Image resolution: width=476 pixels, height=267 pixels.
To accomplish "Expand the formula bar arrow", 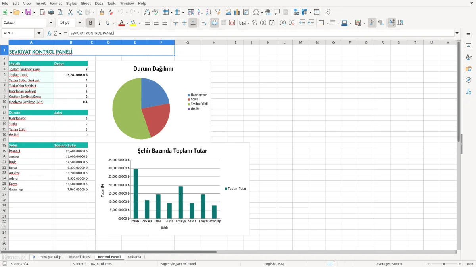I will [457, 34].
